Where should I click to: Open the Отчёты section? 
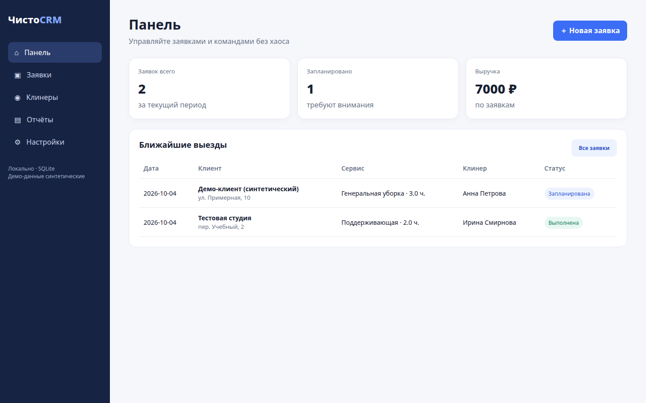pos(55,120)
